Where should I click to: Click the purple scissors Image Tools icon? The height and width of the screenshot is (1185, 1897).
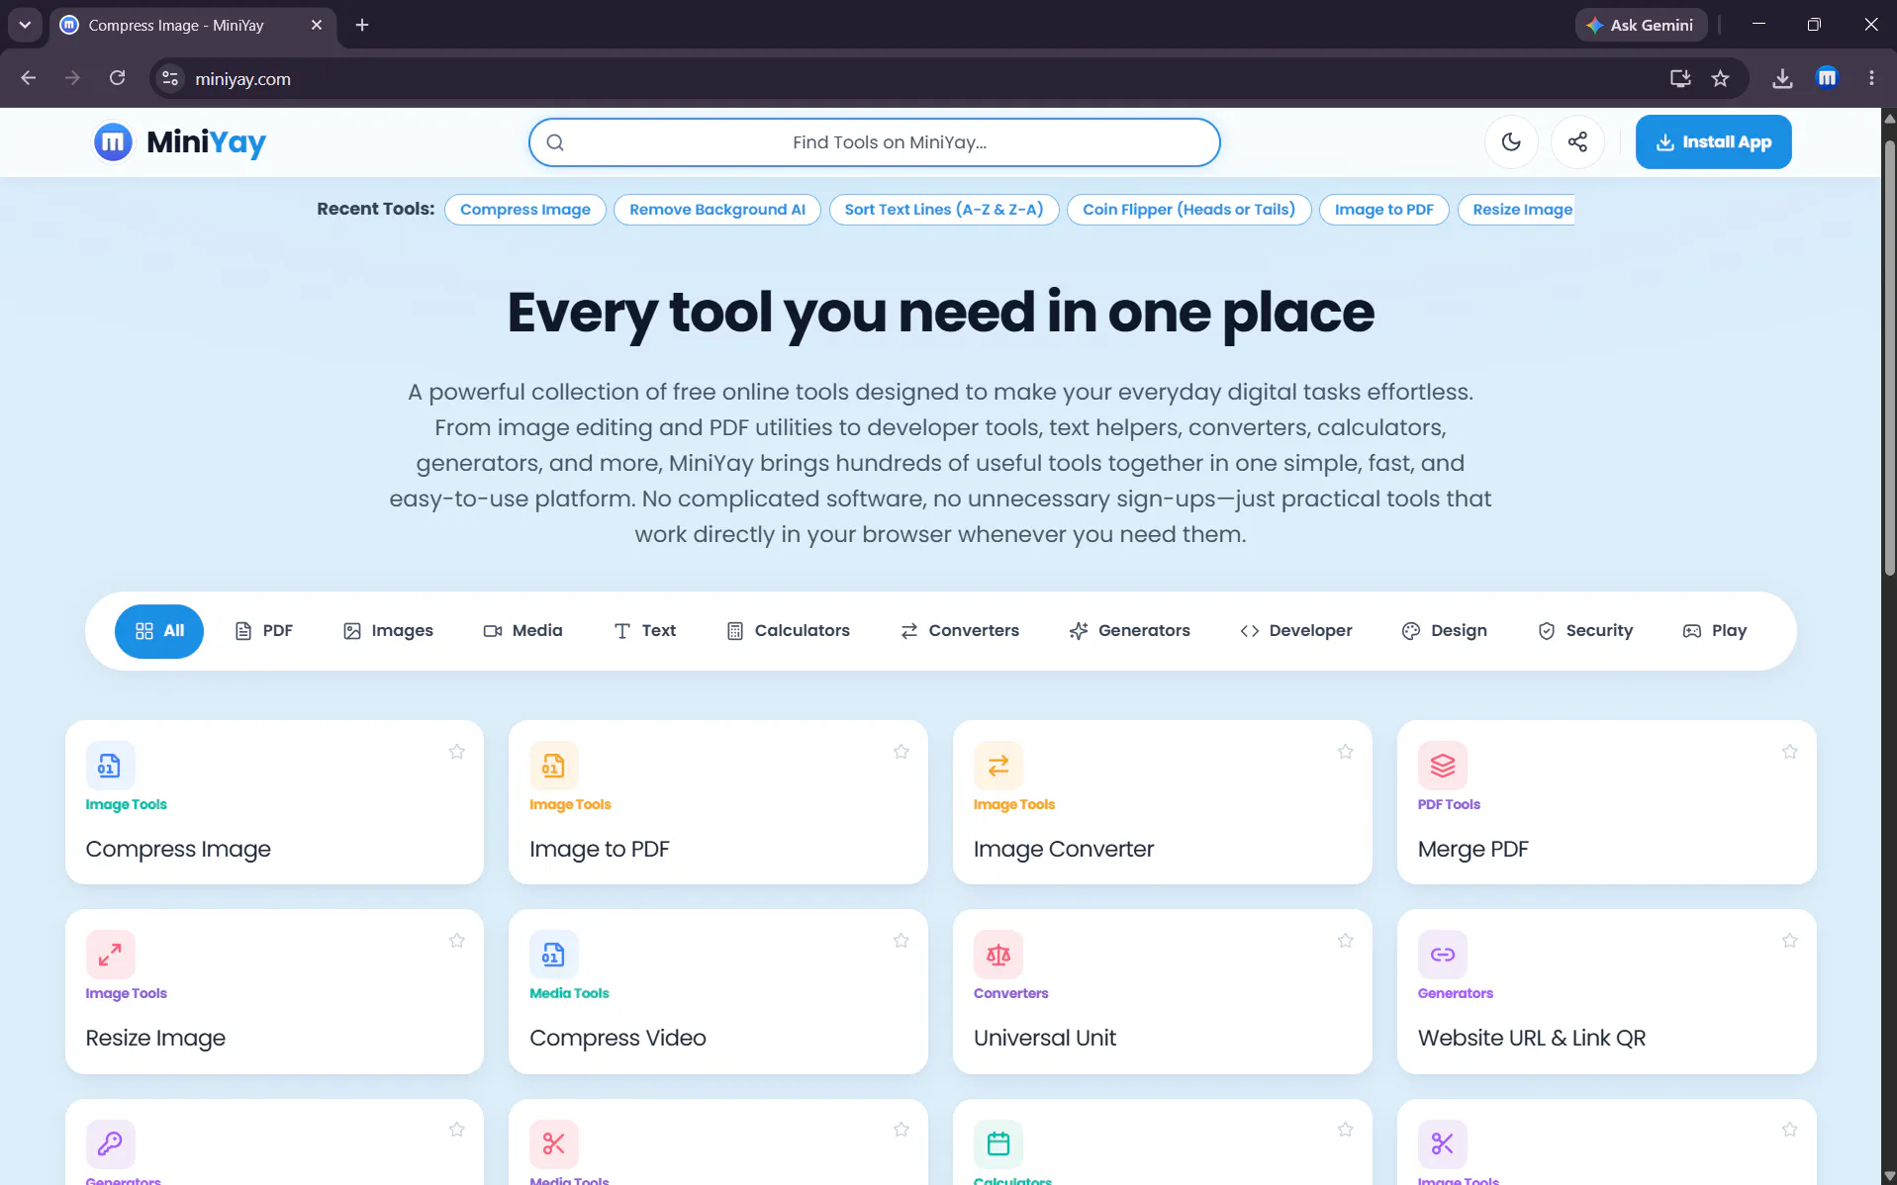1442,1143
